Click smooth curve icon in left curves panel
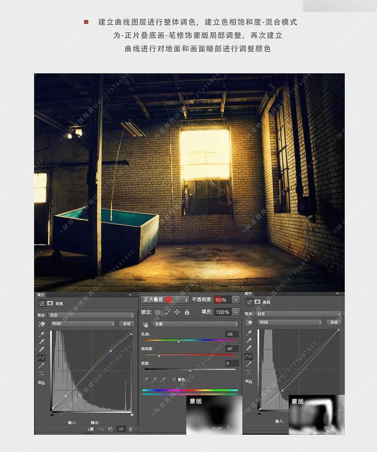 pyautogui.click(x=41, y=374)
